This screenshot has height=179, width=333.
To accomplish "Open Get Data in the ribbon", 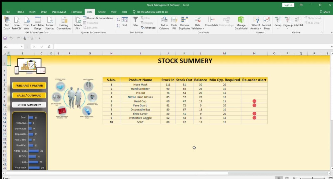I will [7, 23].
